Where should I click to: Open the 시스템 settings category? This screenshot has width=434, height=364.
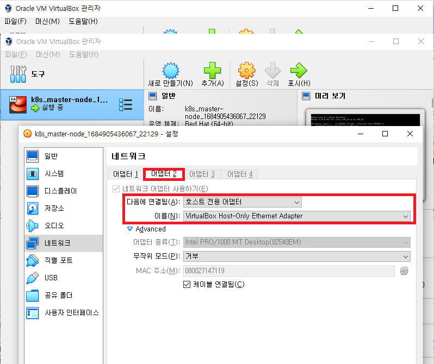pyautogui.click(x=64, y=173)
